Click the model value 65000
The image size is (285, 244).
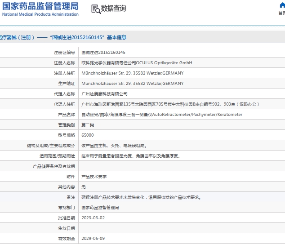87,135
